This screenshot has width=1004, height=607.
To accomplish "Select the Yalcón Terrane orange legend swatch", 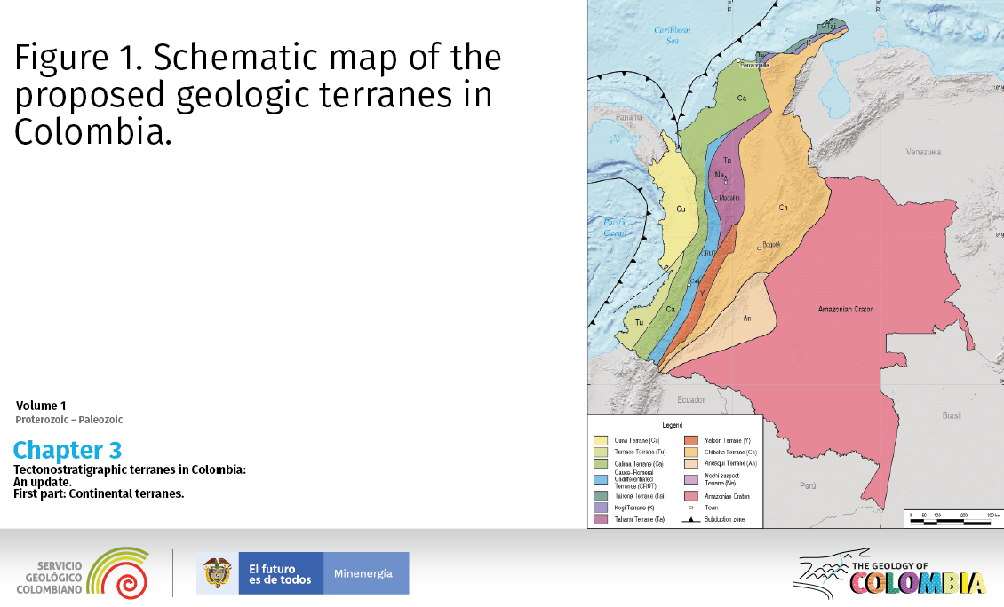I will pyautogui.click(x=691, y=440).
